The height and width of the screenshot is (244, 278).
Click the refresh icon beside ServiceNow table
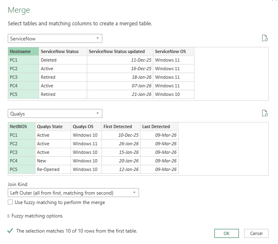point(265,38)
